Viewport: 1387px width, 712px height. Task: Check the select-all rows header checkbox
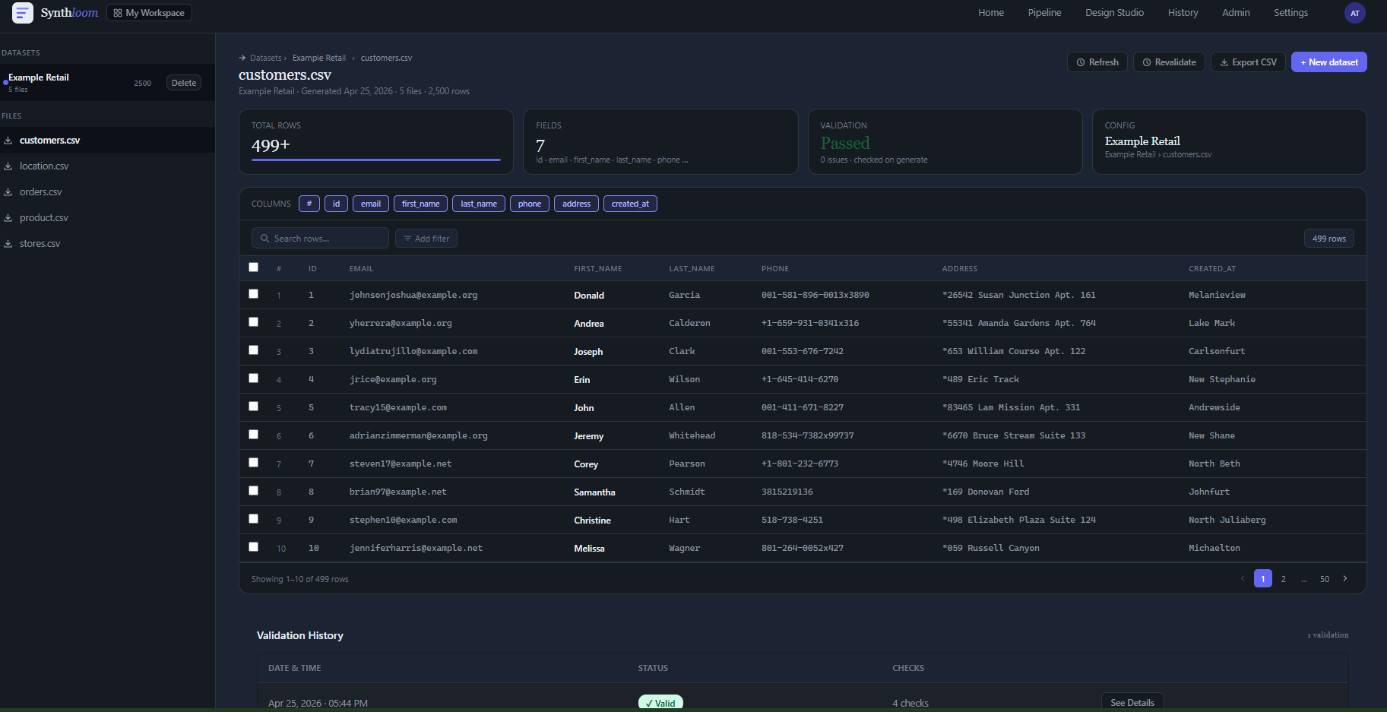coord(254,267)
